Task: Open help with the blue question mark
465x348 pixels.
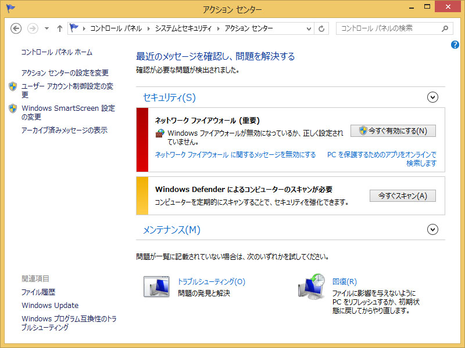Action: click(455, 45)
